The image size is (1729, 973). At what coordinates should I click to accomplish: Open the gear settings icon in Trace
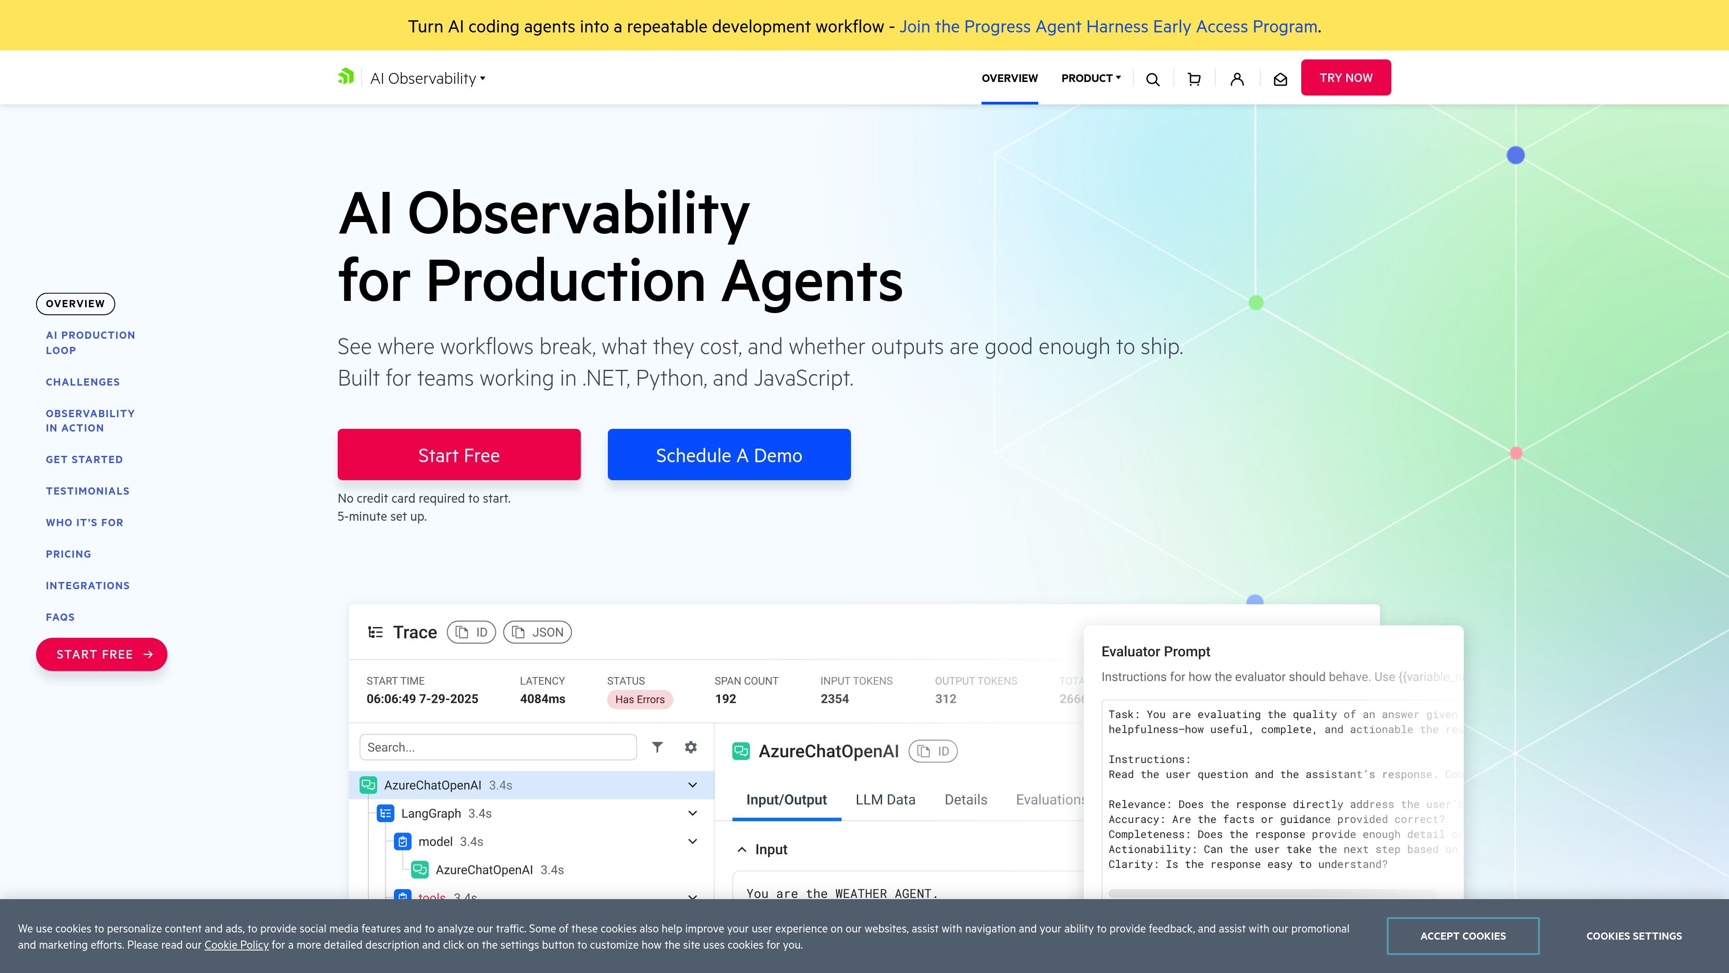point(691,747)
